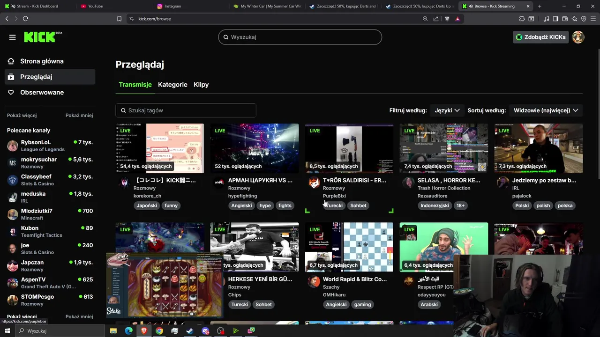Screen dimensions: 600x337
Task: Click the hype tag
Action: 265,205
